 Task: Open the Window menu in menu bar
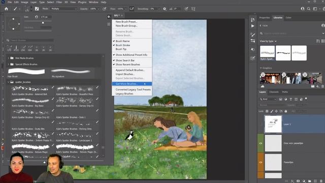(x=93, y=2)
